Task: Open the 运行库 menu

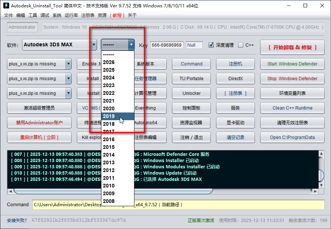Action: (71, 15)
